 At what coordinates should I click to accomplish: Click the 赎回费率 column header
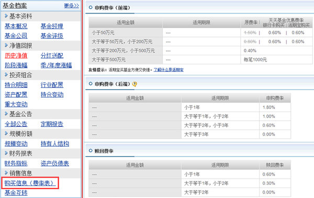(275, 165)
